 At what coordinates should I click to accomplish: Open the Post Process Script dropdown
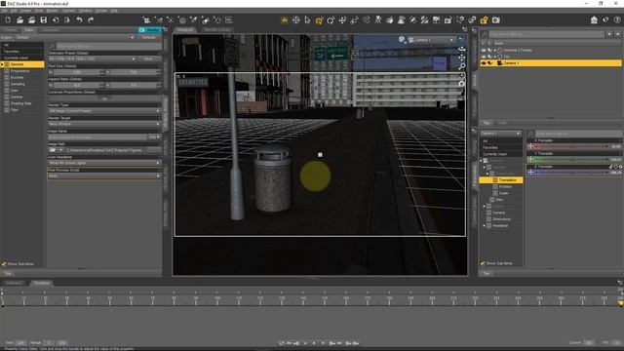[104, 175]
